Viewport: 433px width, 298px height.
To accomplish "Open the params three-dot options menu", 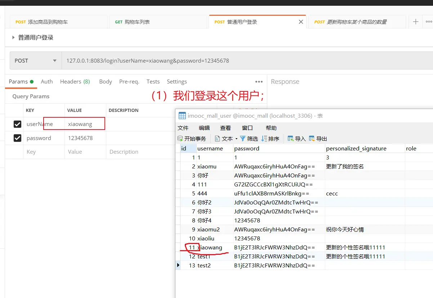I will [259, 82].
